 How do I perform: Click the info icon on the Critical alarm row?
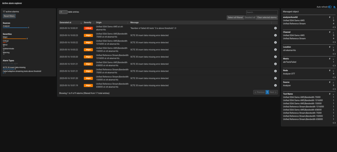275,28
